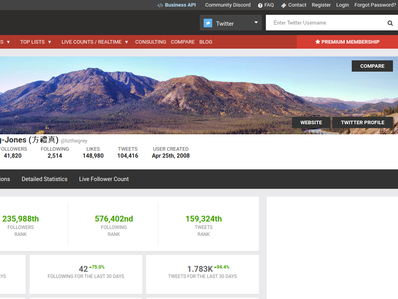Click the @lizthegrey handle

(x=74, y=141)
